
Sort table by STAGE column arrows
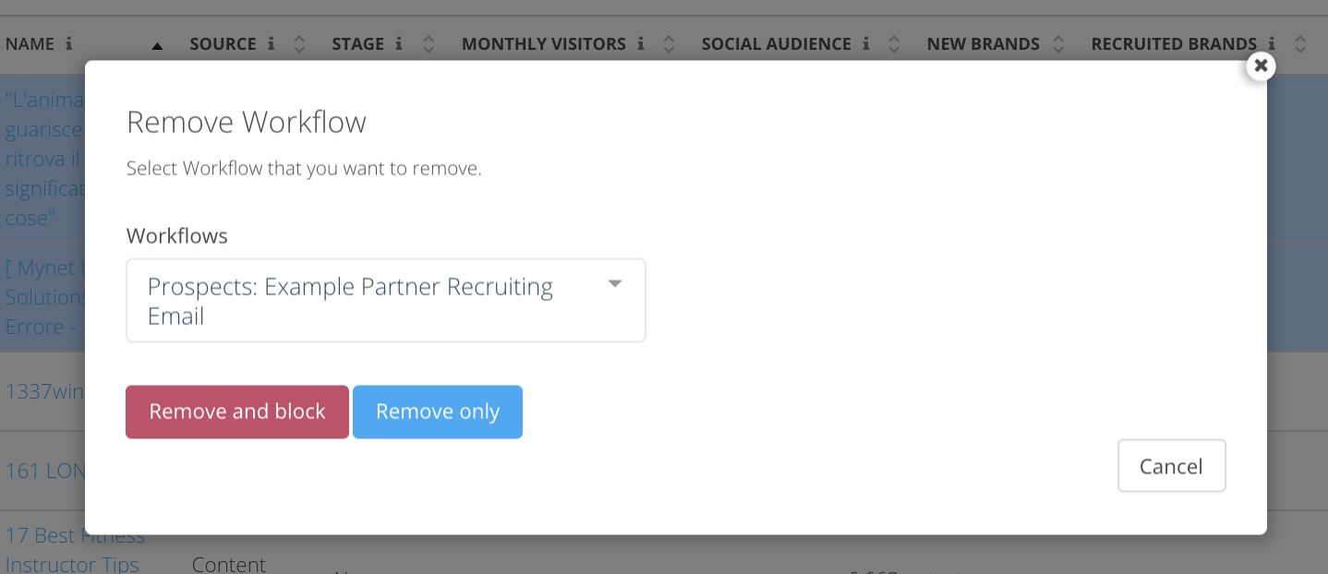coord(429,43)
